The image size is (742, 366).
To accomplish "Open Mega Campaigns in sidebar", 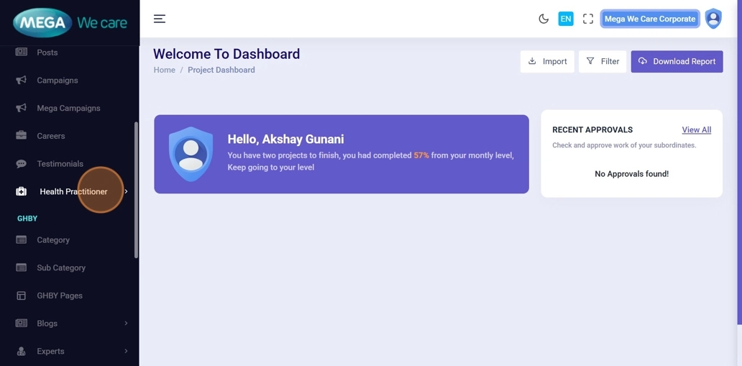I will click(68, 108).
